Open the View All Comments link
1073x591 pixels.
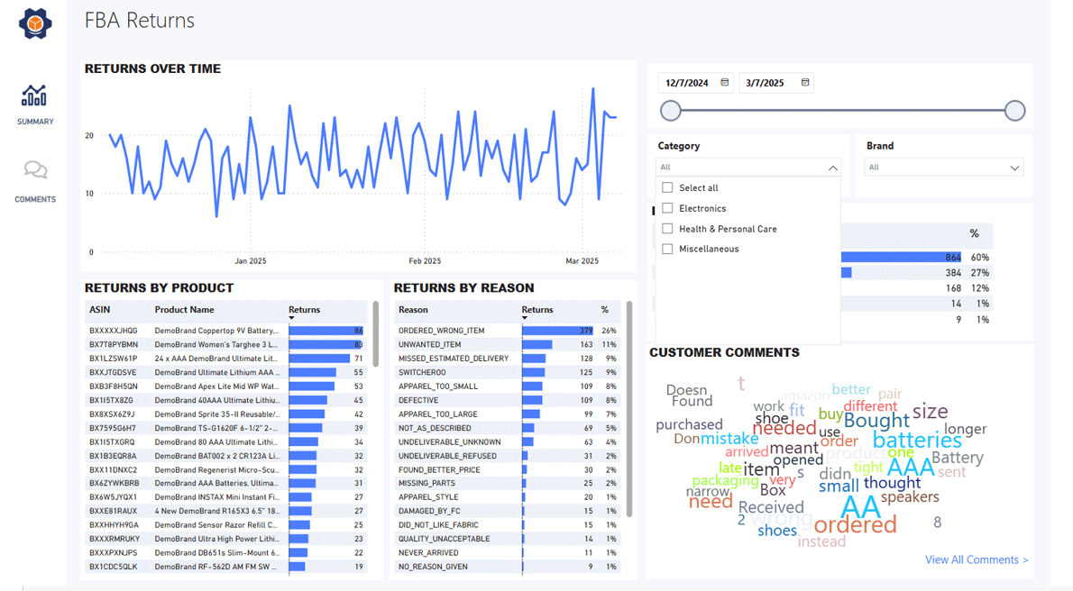pyautogui.click(x=976, y=559)
